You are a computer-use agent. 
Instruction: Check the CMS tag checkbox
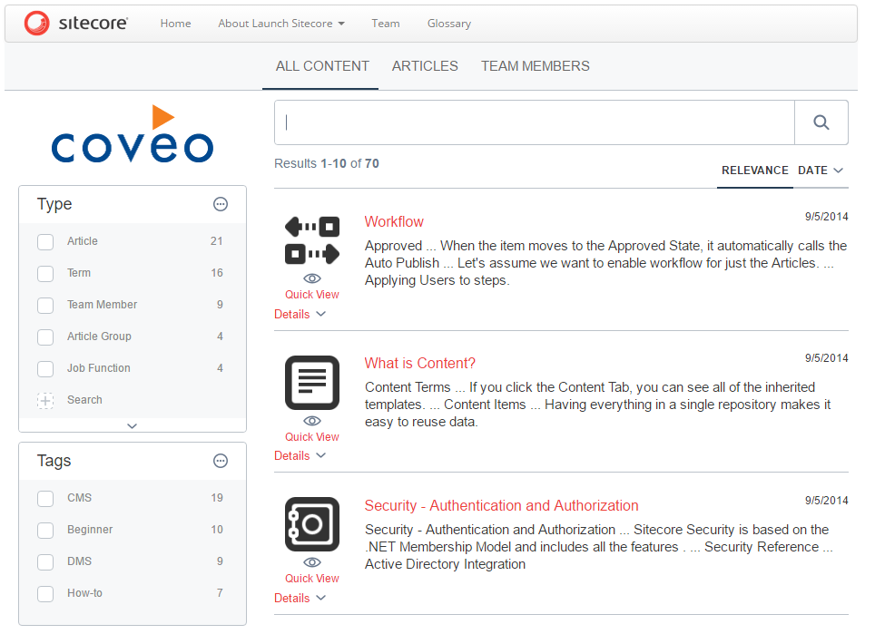[45, 499]
